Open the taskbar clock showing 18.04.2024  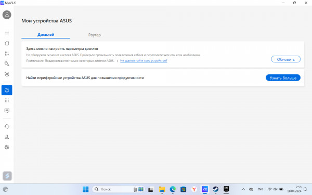(294, 189)
